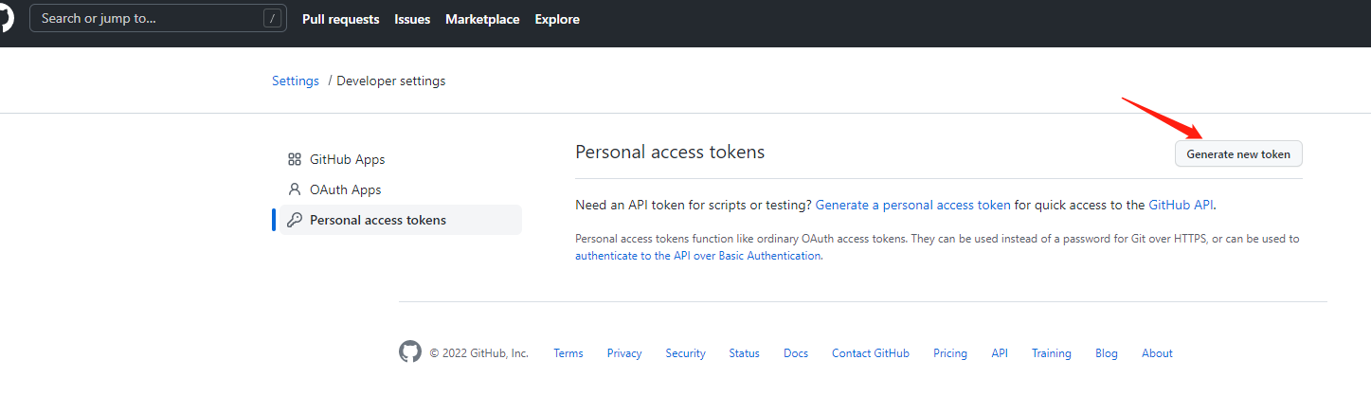Image resolution: width=1371 pixels, height=414 pixels.
Task: Open Pull requests in the top navigation
Action: [x=341, y=19]
